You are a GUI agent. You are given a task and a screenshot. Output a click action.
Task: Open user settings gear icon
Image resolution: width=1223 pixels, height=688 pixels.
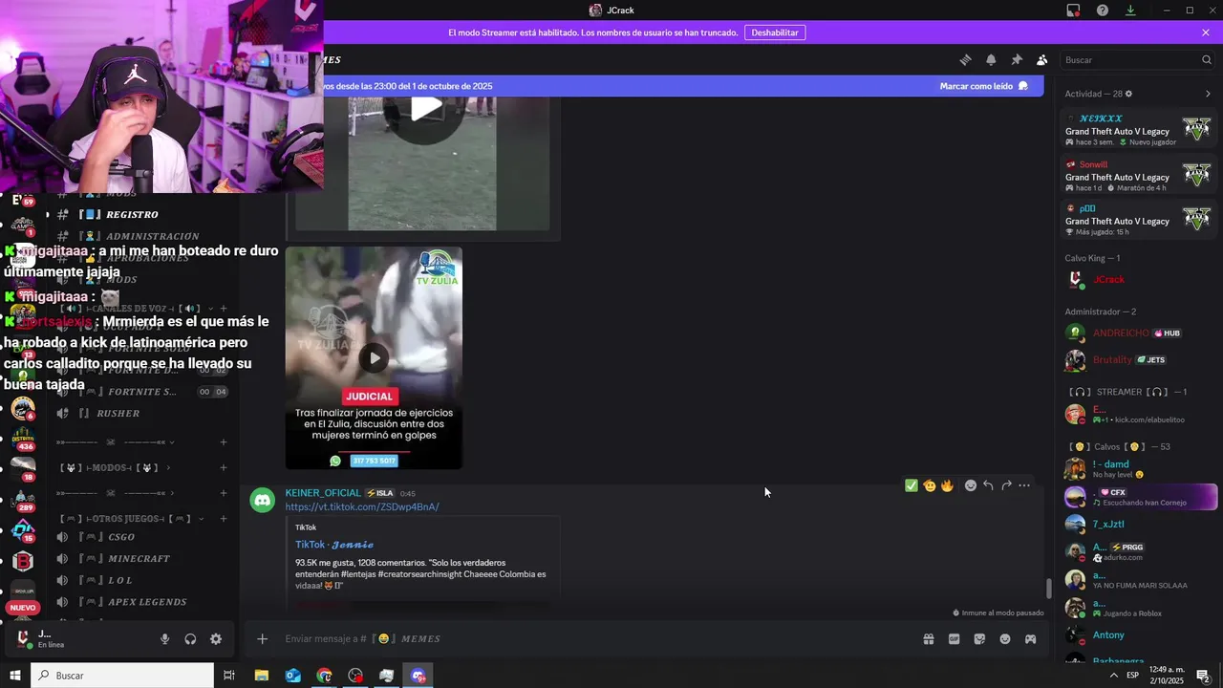click(x=216, y=639)
